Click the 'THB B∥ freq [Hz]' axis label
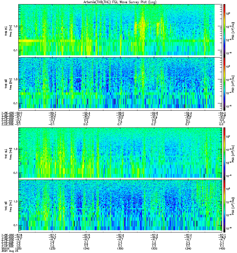 coord(9,84)
